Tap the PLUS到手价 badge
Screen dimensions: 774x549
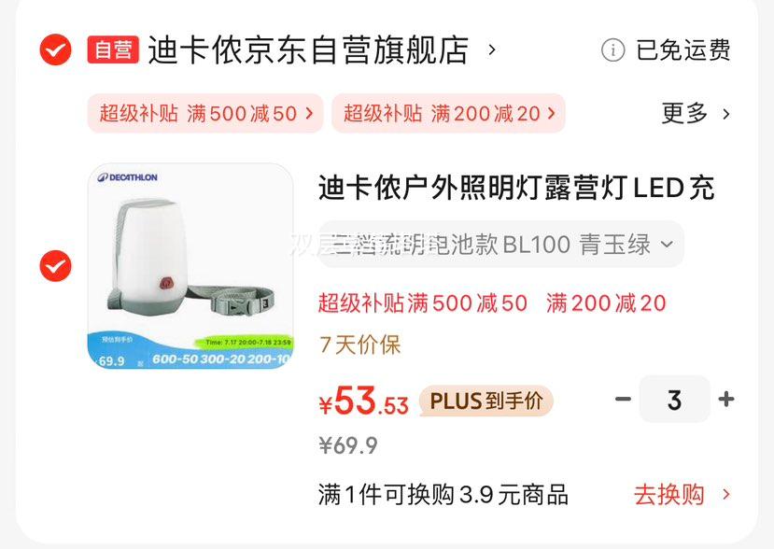click(x=486, y=401)
